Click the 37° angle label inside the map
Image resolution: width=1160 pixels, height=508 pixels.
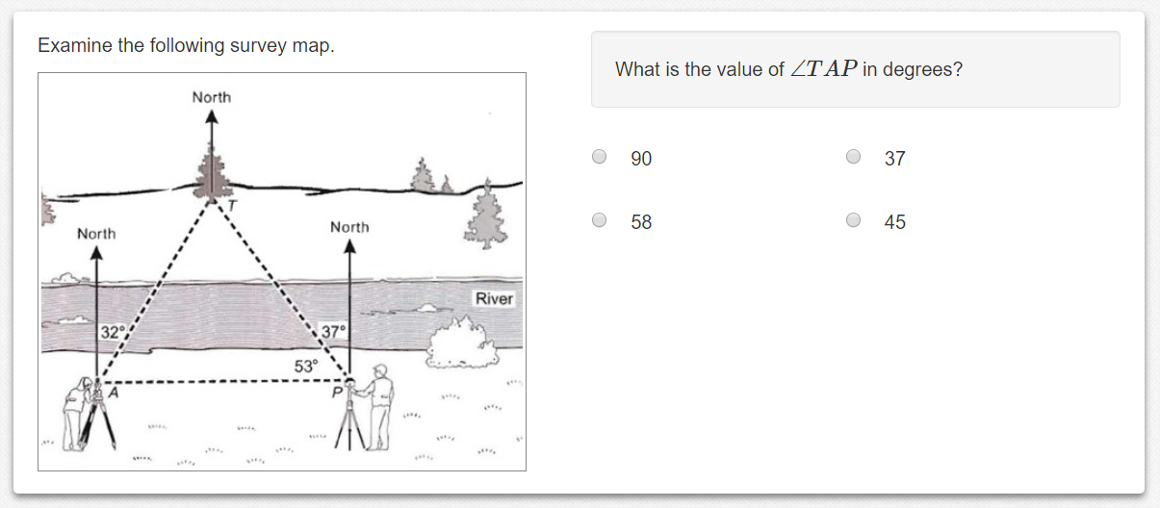click(333, 333)
